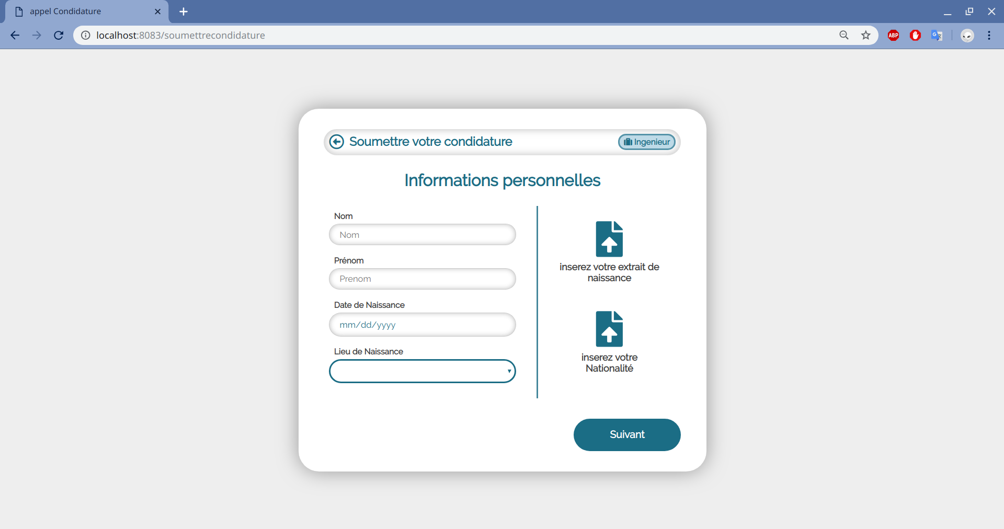This screenshot has width=1004, height=529.
Task: Bookmark this page with the star
Action: point(866,35)
